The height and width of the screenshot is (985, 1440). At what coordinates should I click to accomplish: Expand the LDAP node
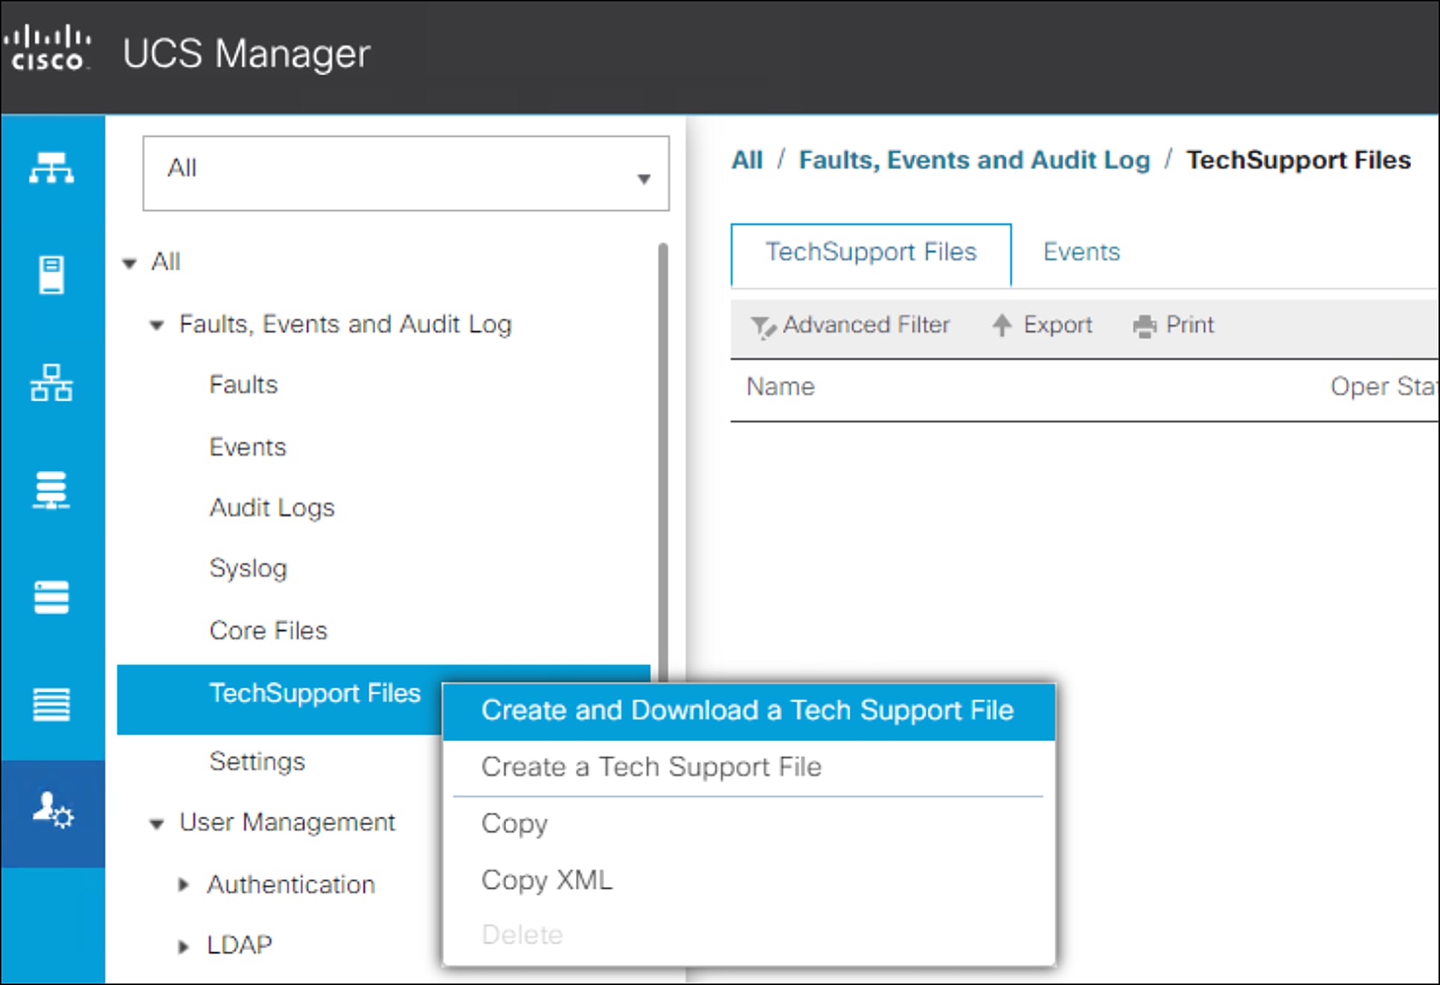tap(183, 946)
